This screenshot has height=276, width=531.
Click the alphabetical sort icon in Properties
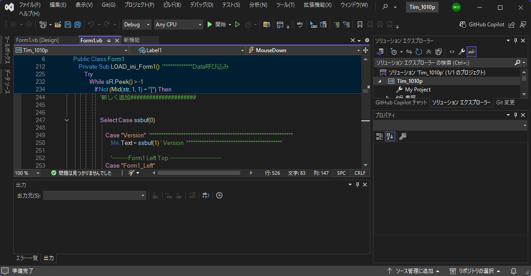pos(390,136)
